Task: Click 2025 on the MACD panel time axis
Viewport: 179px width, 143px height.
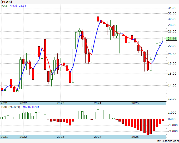Action: pyautogui.click(x=135, y=137)
